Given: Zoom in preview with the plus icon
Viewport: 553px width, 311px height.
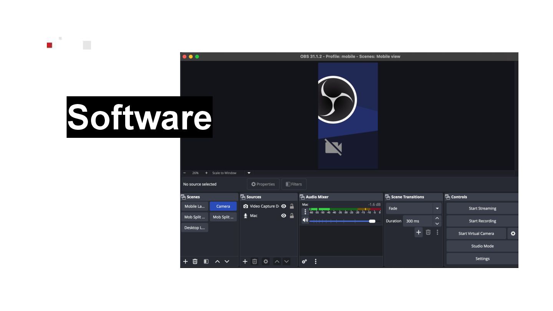Looking at the screenshot, I should coord(206,173).
